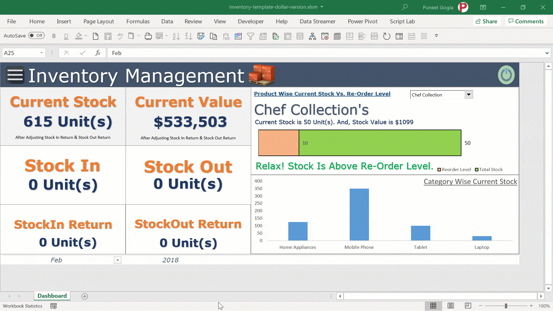The height and width of the screenshot is (311, 553).
Task: Click the sort ascending icon in toolbar
Action: pos(176,36)
